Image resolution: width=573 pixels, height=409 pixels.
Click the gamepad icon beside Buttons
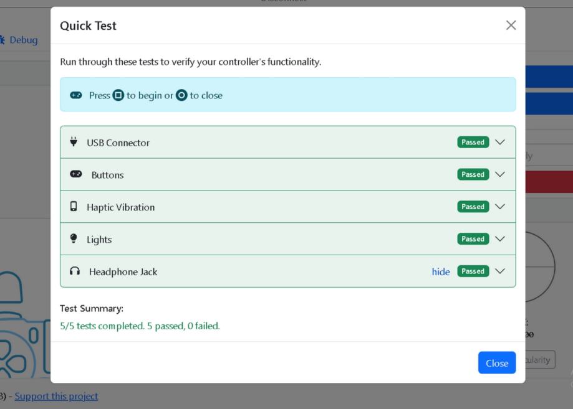coord(76,174)
